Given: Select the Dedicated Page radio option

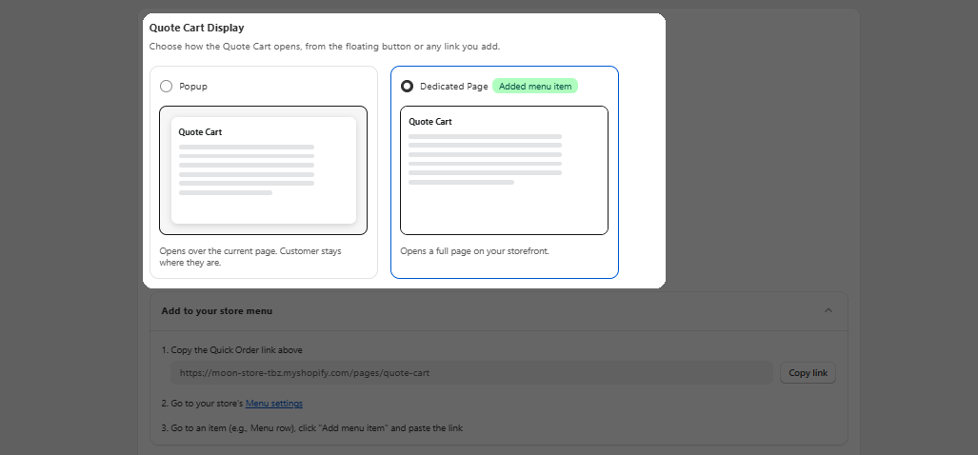Looking at the screenshot, I should click(x=407, y=86).
